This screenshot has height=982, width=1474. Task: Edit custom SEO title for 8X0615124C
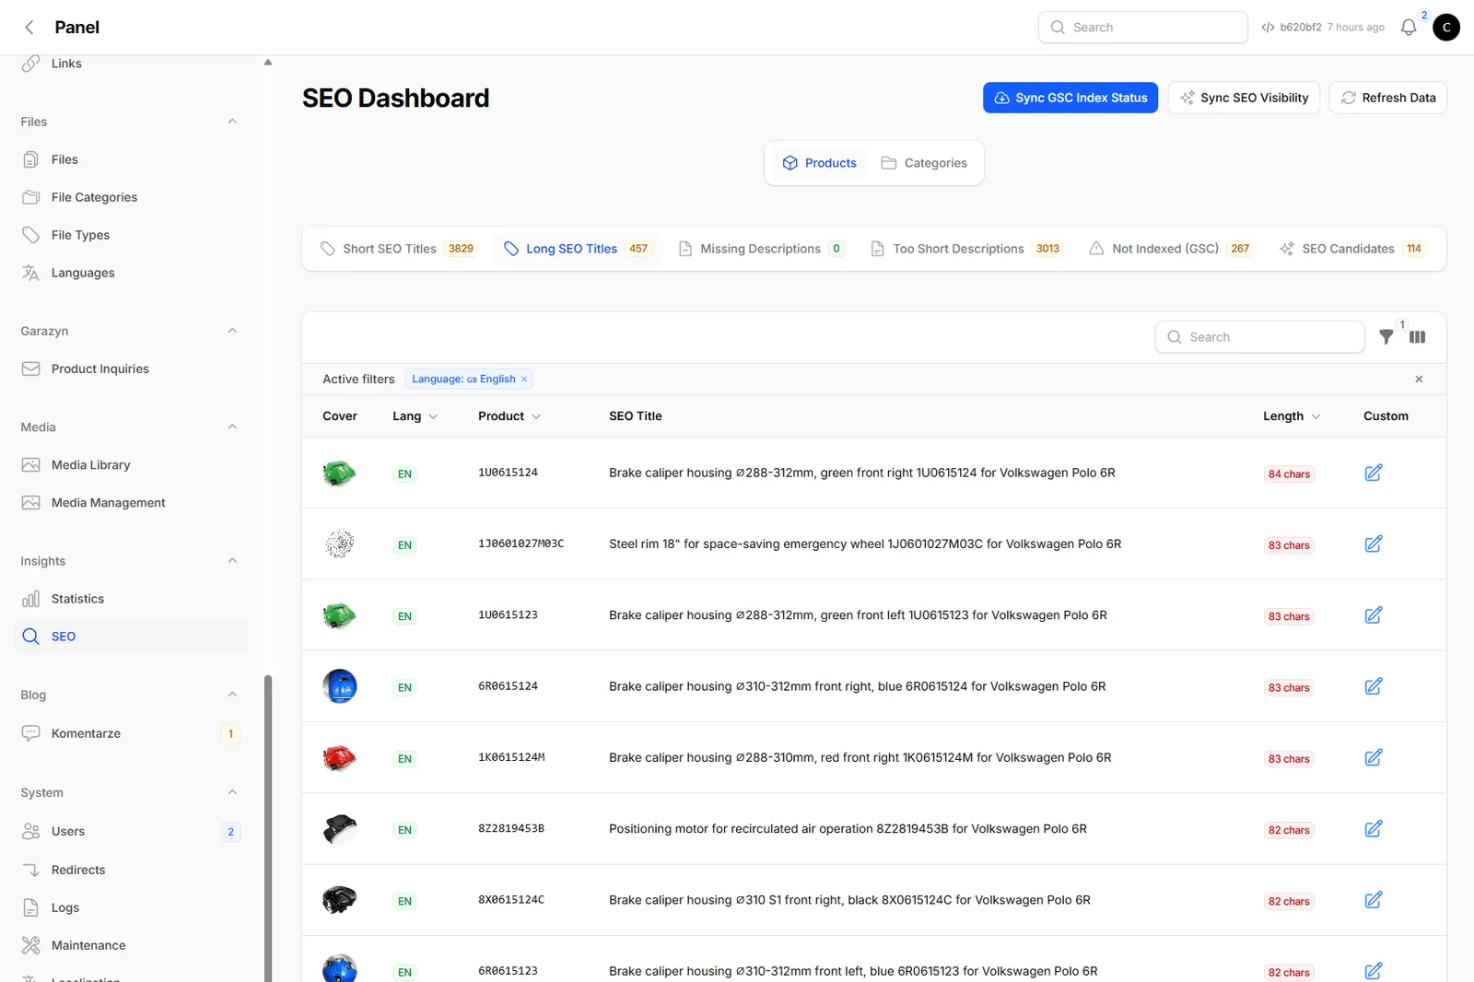[1374, 900]
